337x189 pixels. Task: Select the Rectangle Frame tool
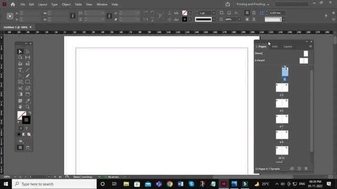click(x=20, y=82)
